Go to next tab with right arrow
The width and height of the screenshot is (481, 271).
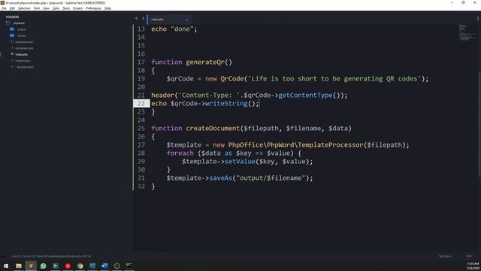pos(143,19)
